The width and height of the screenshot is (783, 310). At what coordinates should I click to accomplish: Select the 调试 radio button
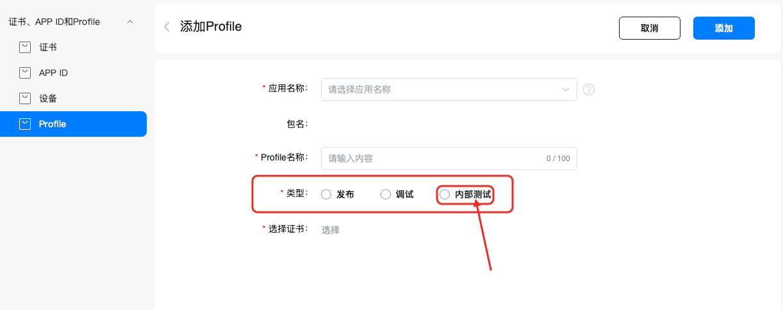tap(386, 194)
